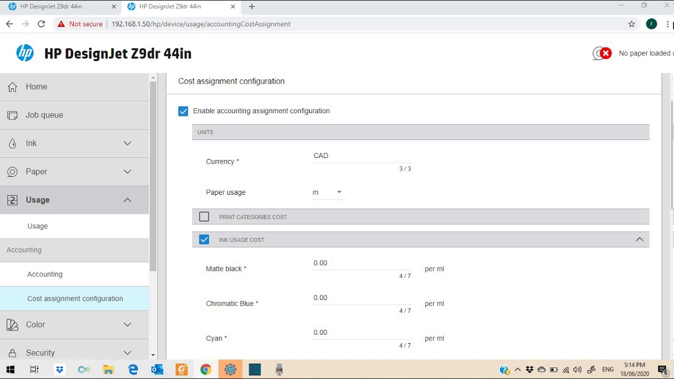The height and width of the screenshot is (379, 674).
Task: Open Microsoft Edge from taskbar
Action: pyautogui.click(x=133, y=370)
